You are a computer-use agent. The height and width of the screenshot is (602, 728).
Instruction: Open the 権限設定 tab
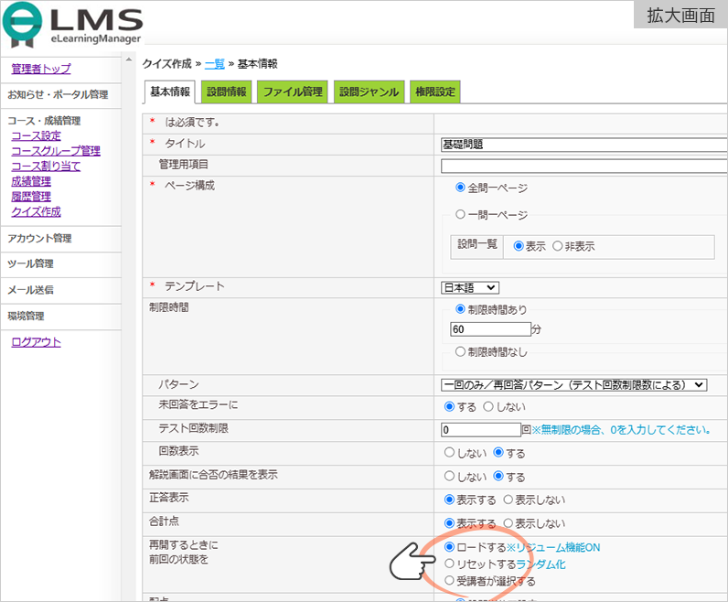click(x=434, y=91)
